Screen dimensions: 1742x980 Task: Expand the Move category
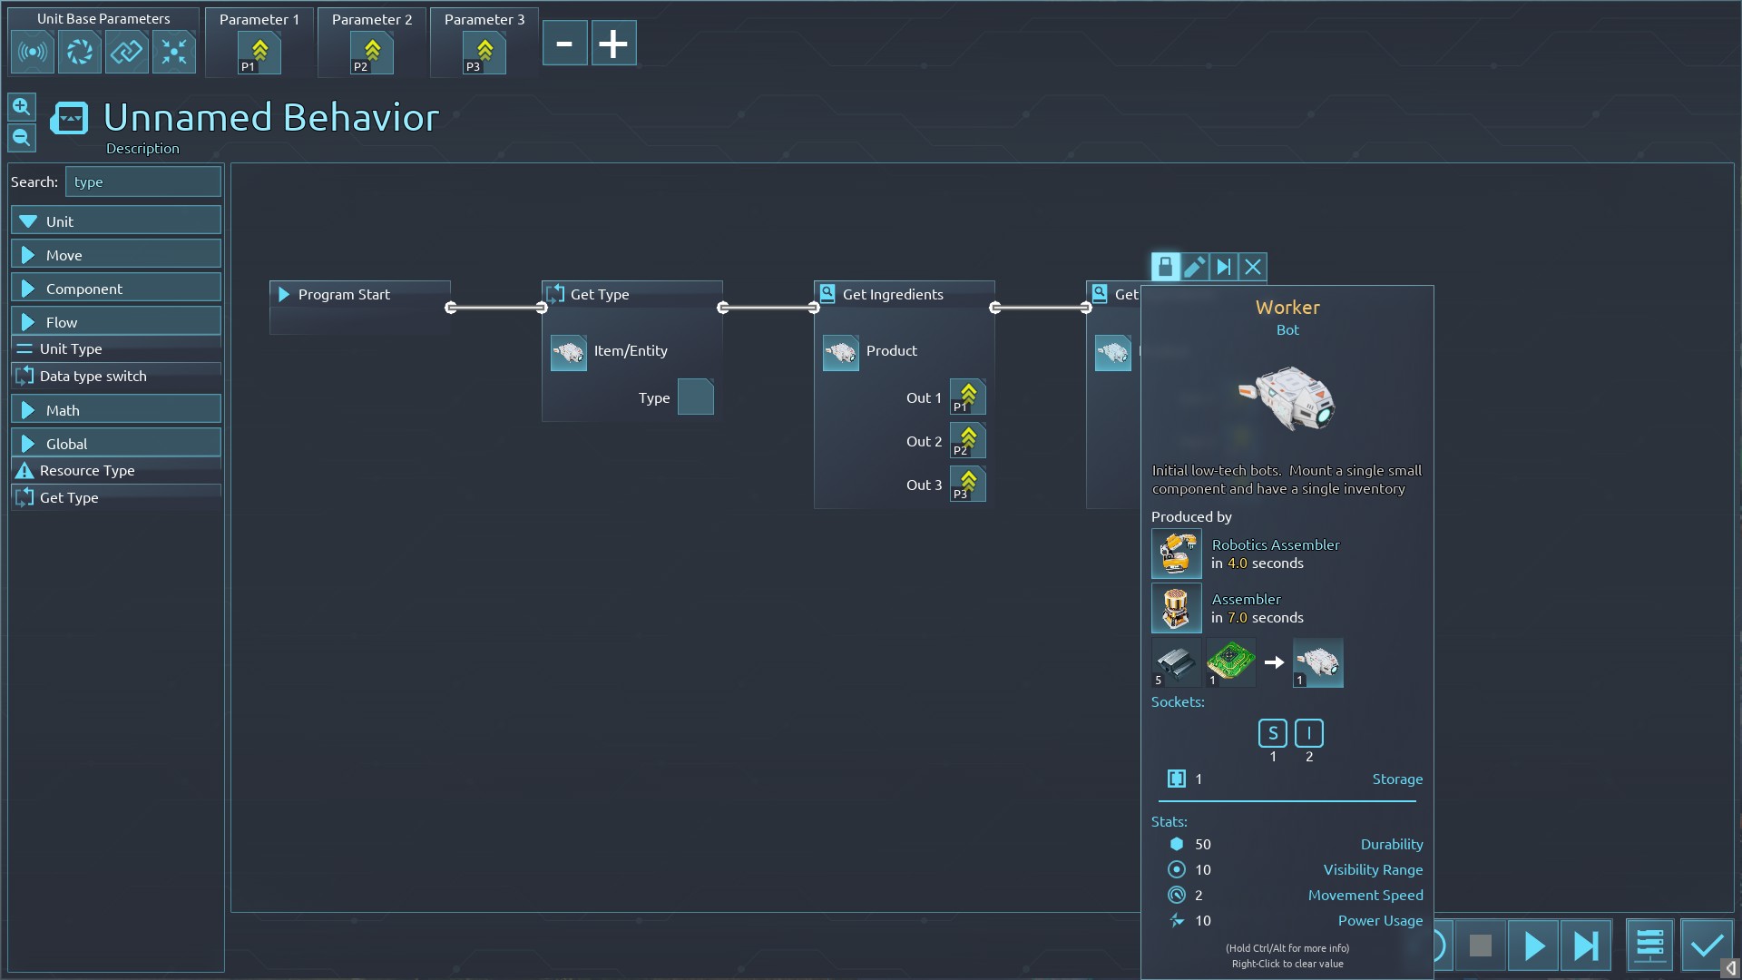(x=116, y=255)
